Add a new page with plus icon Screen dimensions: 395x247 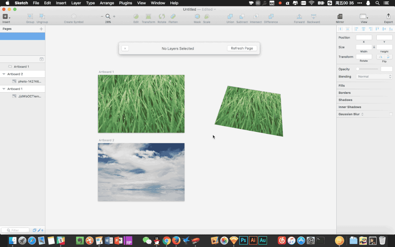(41, 29)
